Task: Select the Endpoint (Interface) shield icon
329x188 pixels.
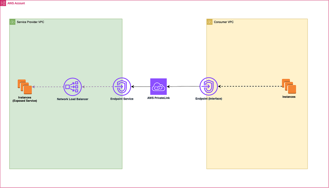Action: tap(209, 87)
